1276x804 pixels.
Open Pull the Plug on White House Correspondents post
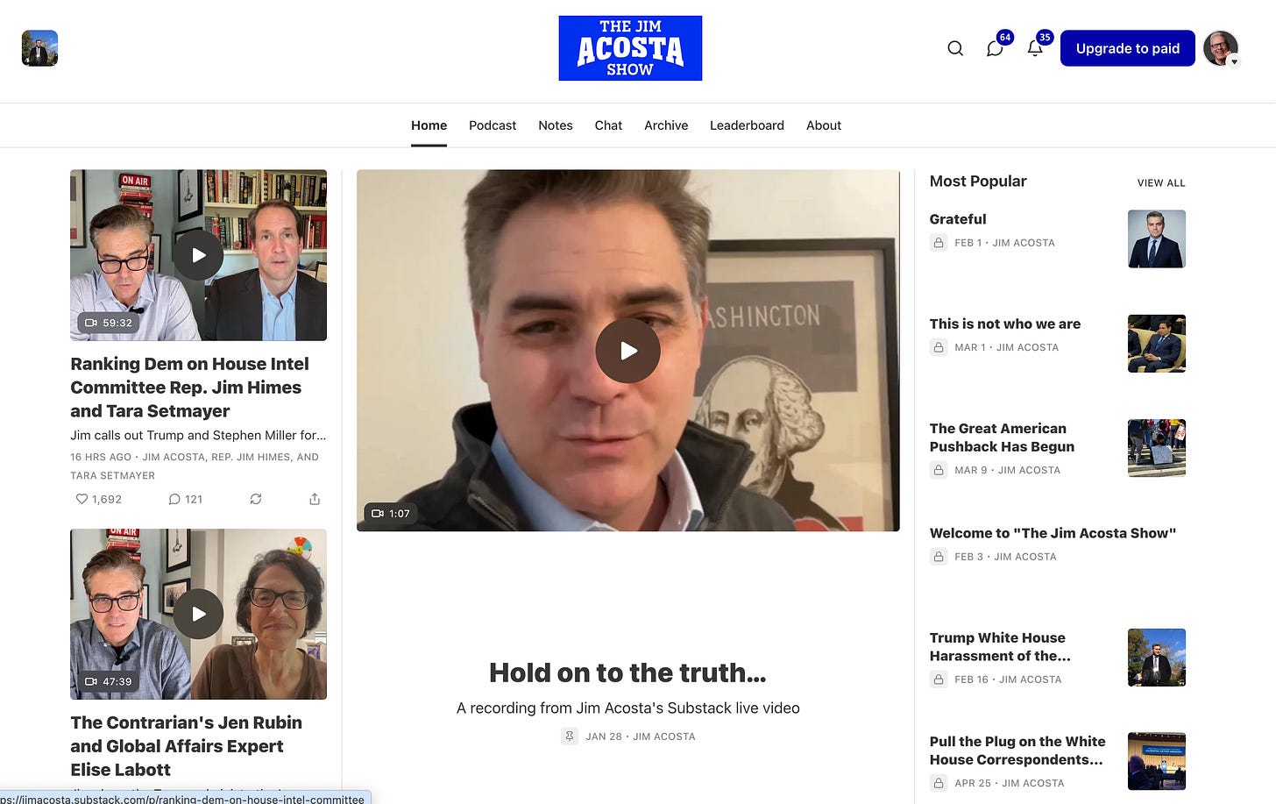click(x=1017, y=751)
